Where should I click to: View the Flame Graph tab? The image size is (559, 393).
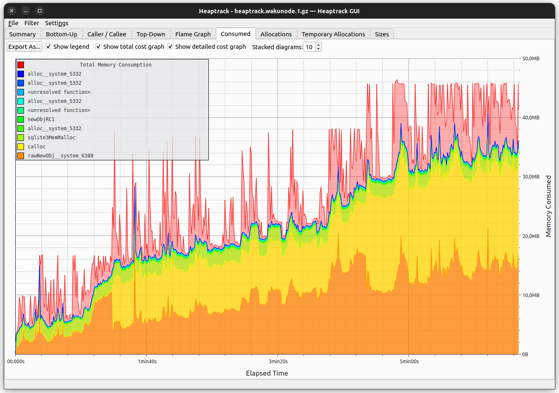193,34
